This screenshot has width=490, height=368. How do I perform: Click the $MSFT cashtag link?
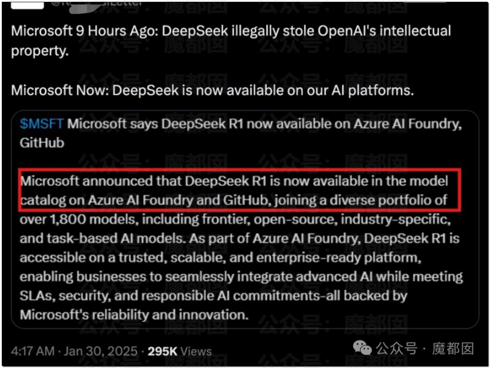point(42,124)
